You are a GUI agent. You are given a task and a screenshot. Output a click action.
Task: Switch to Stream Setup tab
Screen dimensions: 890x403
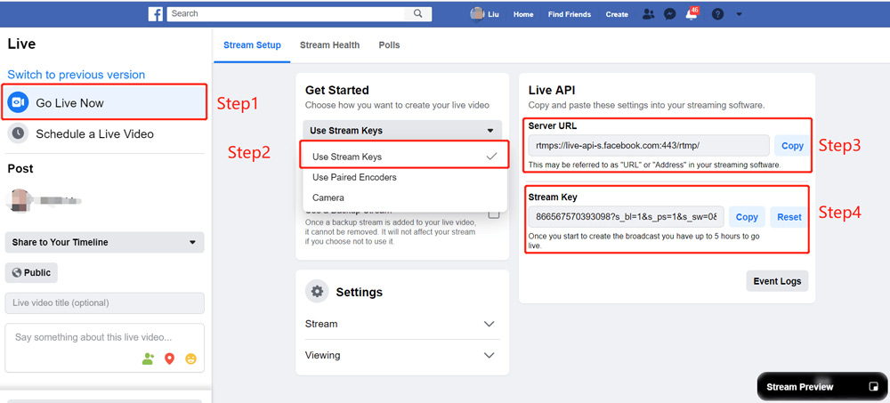252,44
